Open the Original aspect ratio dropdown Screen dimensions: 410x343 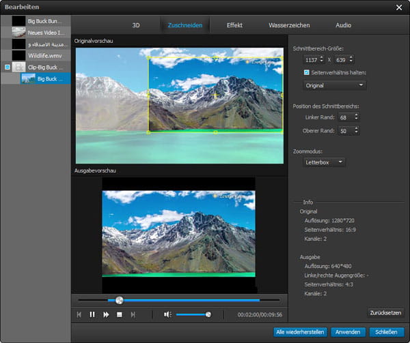[335, 85]
